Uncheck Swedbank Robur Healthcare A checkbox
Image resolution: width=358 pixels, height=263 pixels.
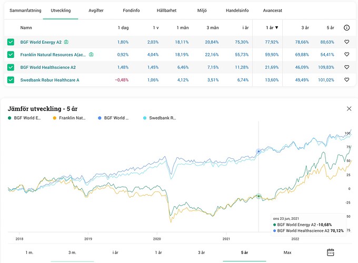[x=11, y=80]
